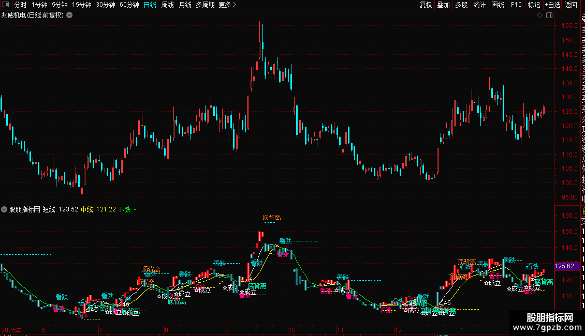Select the 5分钟 period
The height and width of the screenshot is (336, 585).
[60, 5]
